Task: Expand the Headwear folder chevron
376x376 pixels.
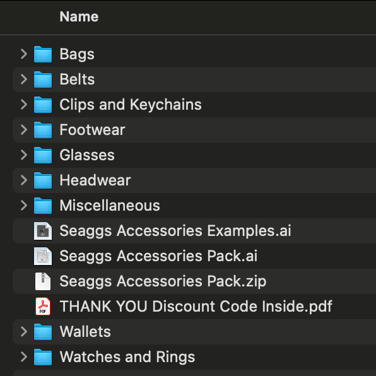Action: pyautogui.click(x=24, y=180)
